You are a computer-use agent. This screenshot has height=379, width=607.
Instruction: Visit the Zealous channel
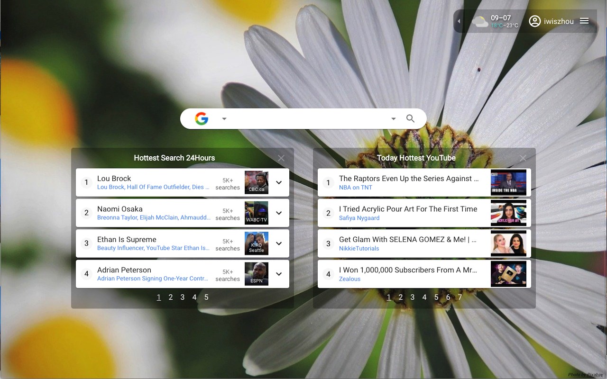point(350,279)
